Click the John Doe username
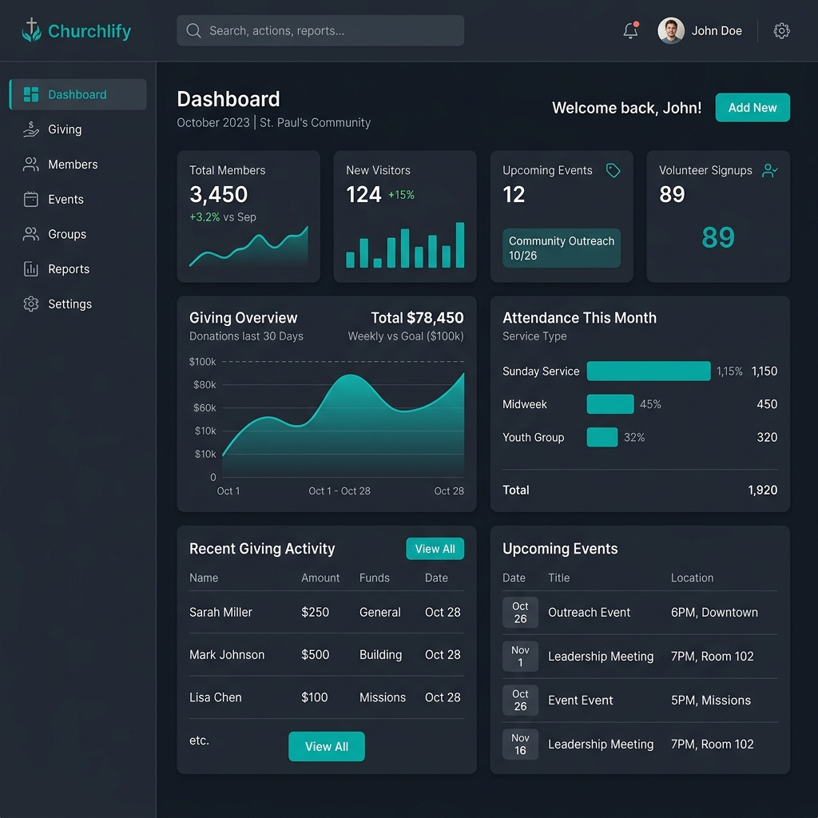This screenshot has height=818, width=818. (717, 31)
